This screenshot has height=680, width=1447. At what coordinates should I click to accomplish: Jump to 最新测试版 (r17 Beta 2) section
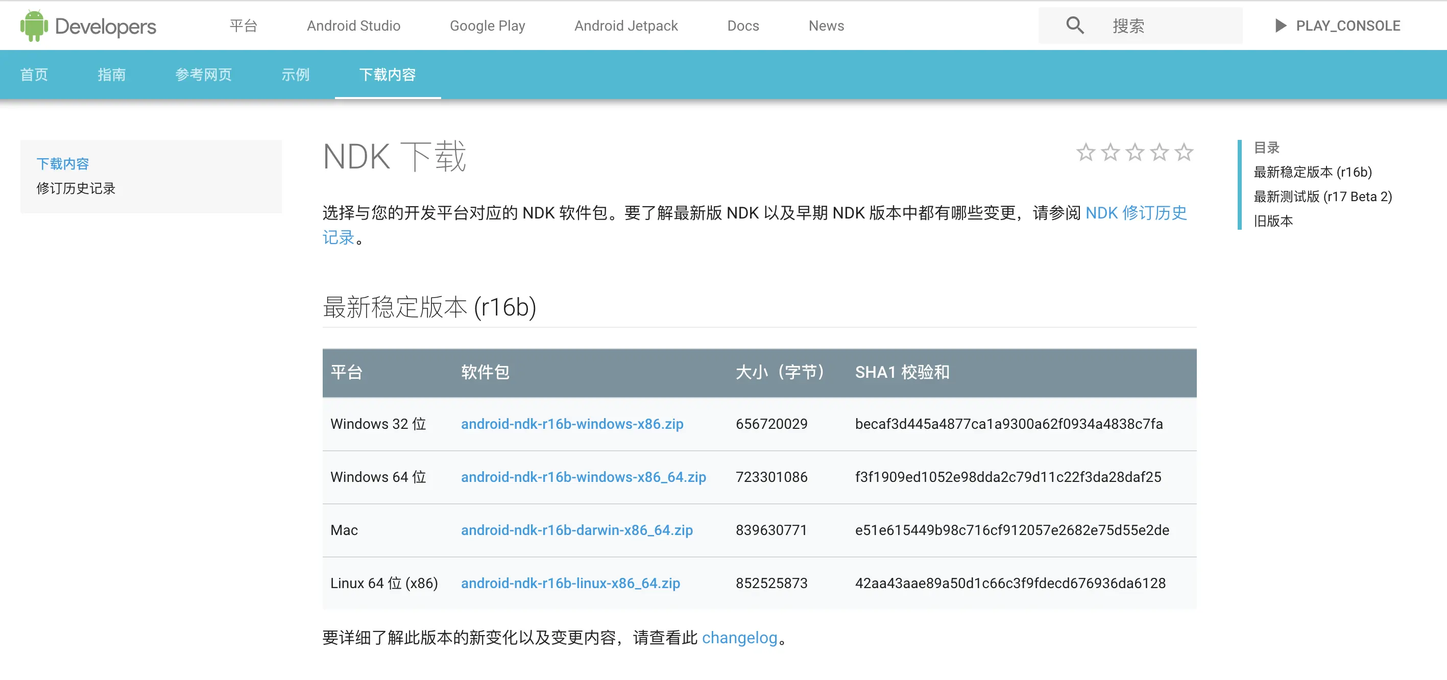point(1322,197)
